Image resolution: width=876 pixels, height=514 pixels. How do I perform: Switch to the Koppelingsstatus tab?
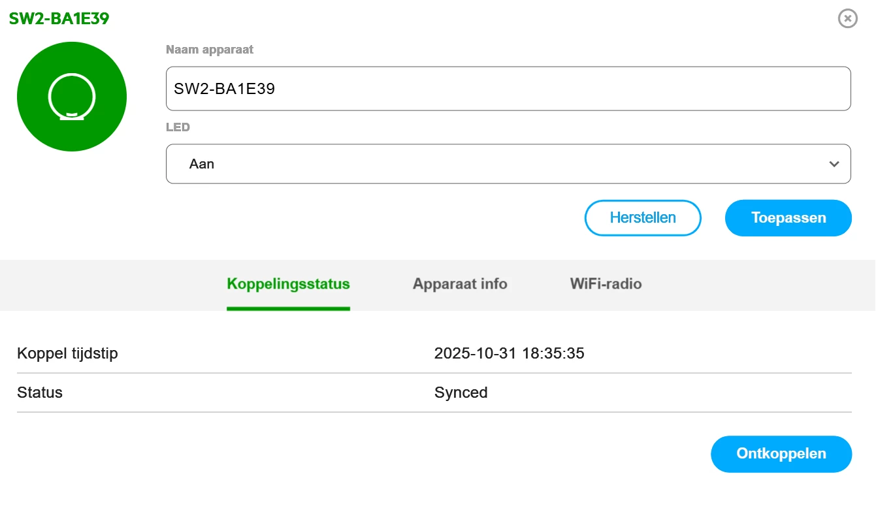pyautogui.click(x=288, y=284)
